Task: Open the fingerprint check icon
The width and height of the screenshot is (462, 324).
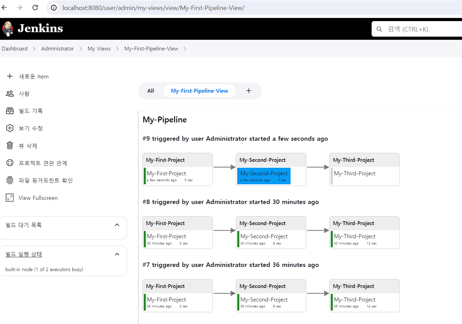Action: [x=10, y=180]
